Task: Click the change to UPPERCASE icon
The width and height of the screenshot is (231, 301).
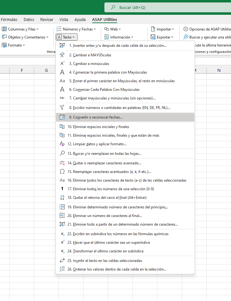Action: click(x=62, y=55)
